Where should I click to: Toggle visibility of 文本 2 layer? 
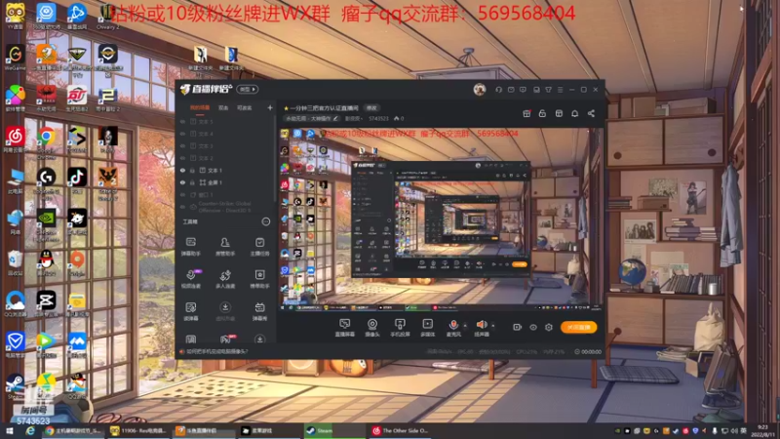[182, 158]
